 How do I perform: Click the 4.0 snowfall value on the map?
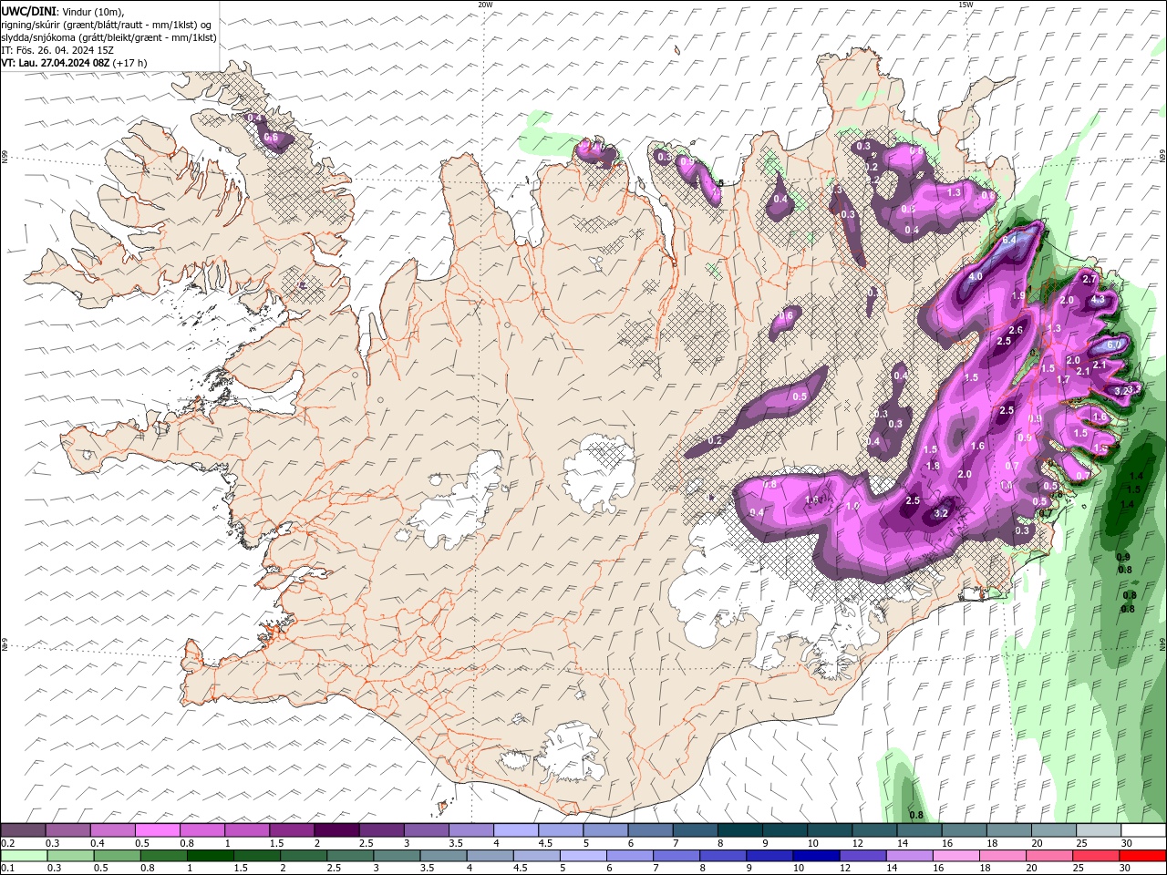click(976, 276)
